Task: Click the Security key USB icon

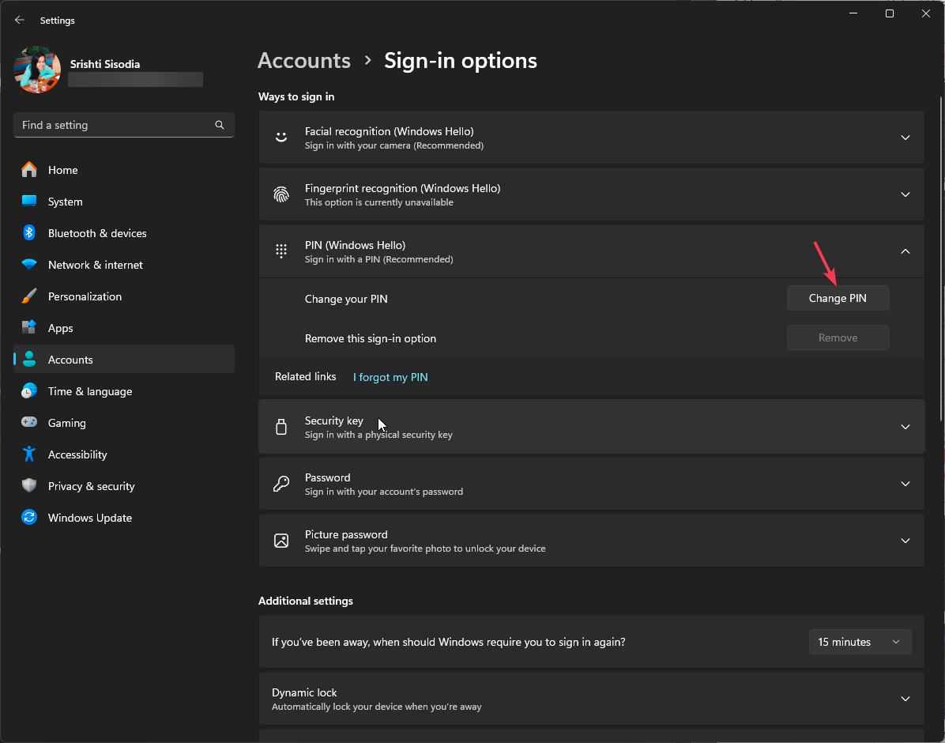Action: (x=280, y=426)
